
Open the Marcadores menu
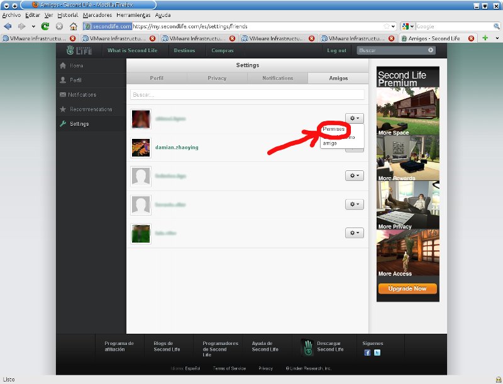click(x=97, y=15)
